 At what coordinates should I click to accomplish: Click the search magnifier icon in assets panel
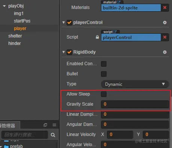pyautogui.click(x=53, y=135)
